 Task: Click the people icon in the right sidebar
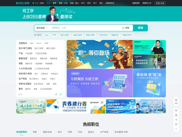pos(176,124)
